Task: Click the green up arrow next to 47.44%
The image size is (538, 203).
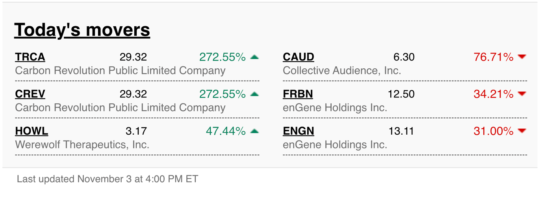Action: pyautogui.click(x=254, y=131)
